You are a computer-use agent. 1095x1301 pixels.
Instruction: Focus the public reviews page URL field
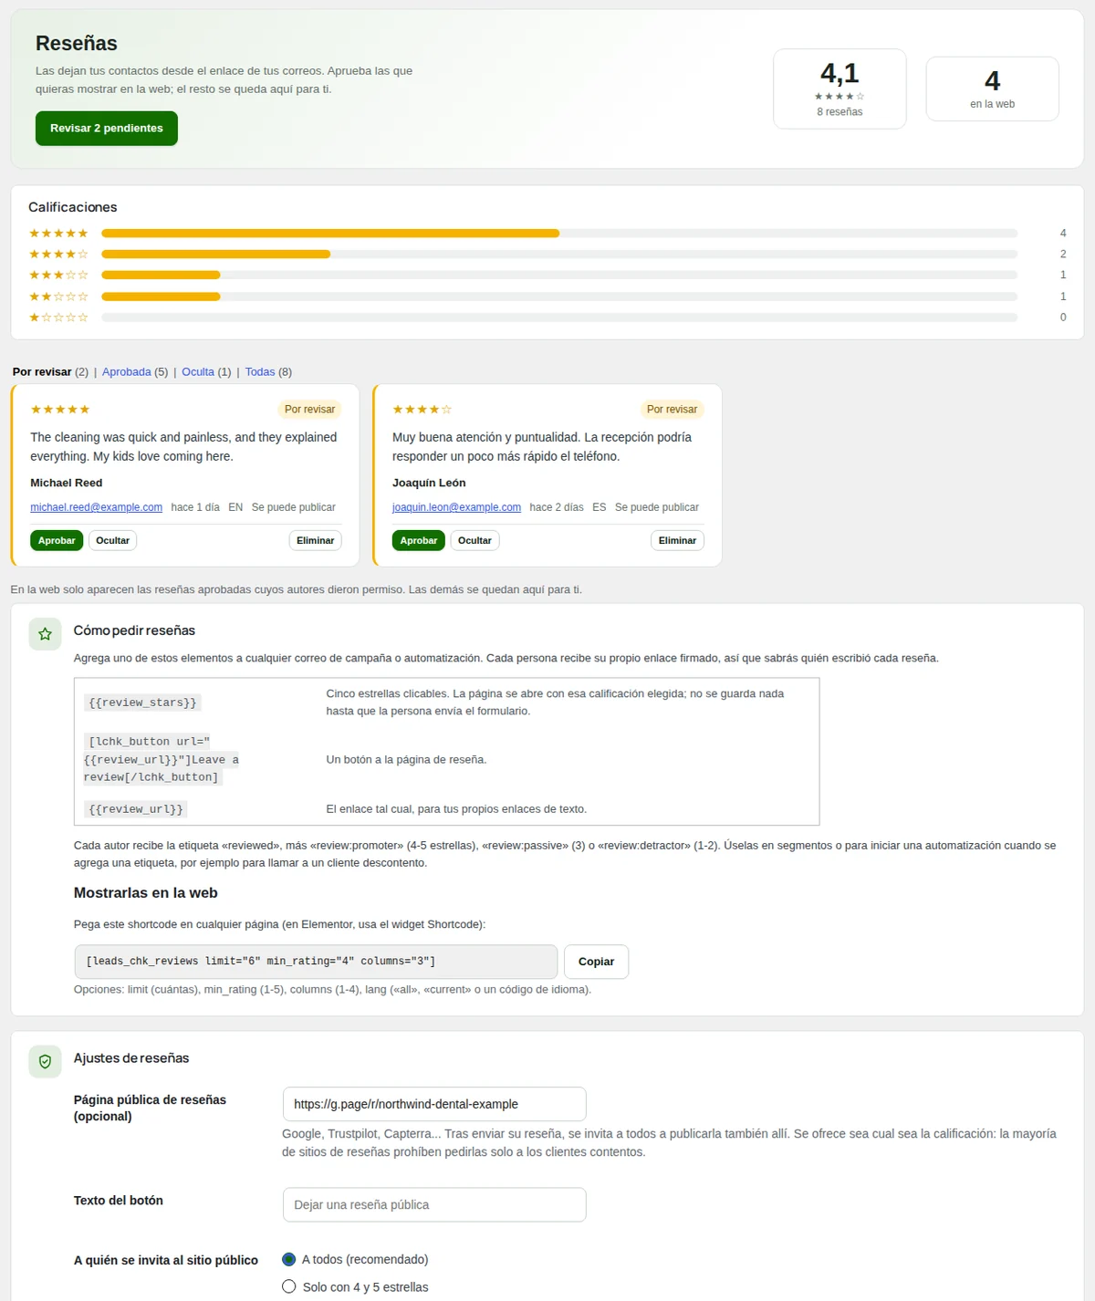pos(434,1104)
